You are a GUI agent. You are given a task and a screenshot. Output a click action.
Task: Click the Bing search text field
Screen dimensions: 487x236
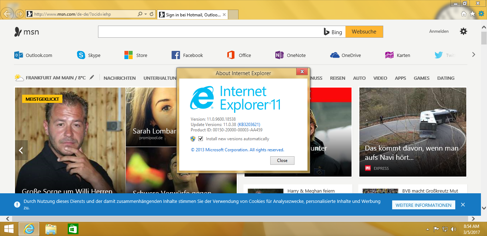pyautogui.click(x=210, y=32)
